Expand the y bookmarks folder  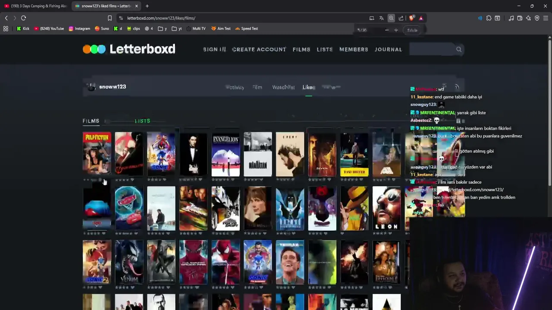tap(163, 28)
